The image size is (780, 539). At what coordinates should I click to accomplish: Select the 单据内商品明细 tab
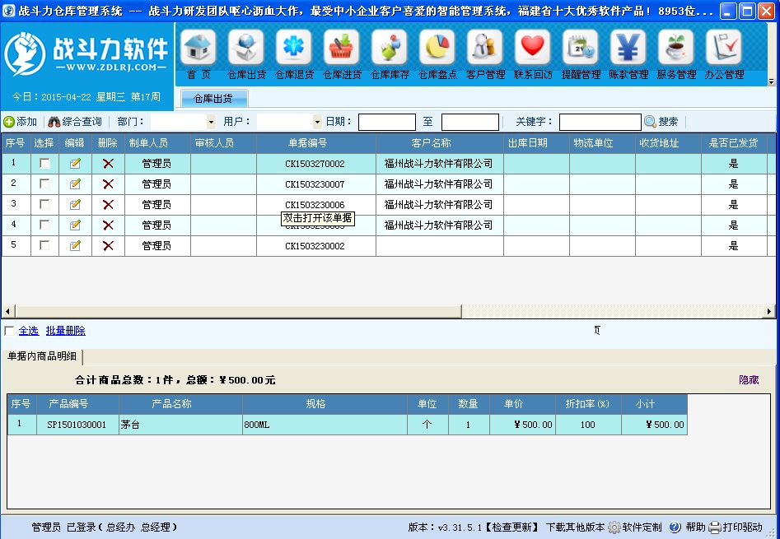[x=42, y=356]
